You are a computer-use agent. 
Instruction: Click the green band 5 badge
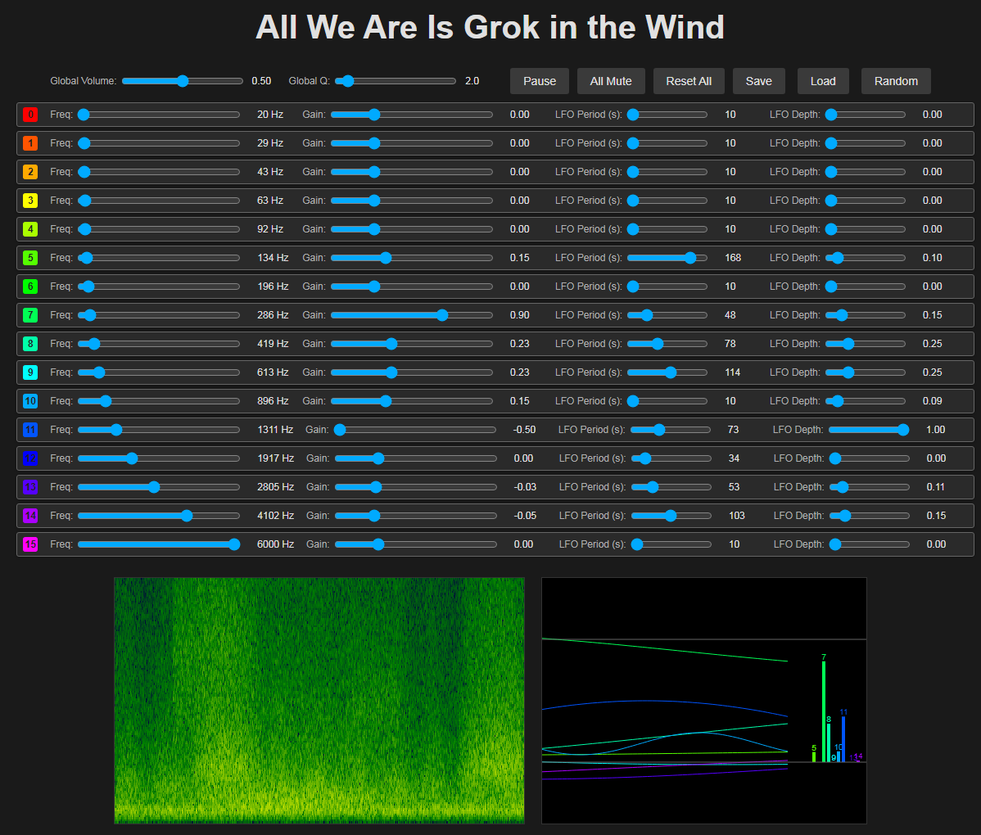(x=30, y=258)
